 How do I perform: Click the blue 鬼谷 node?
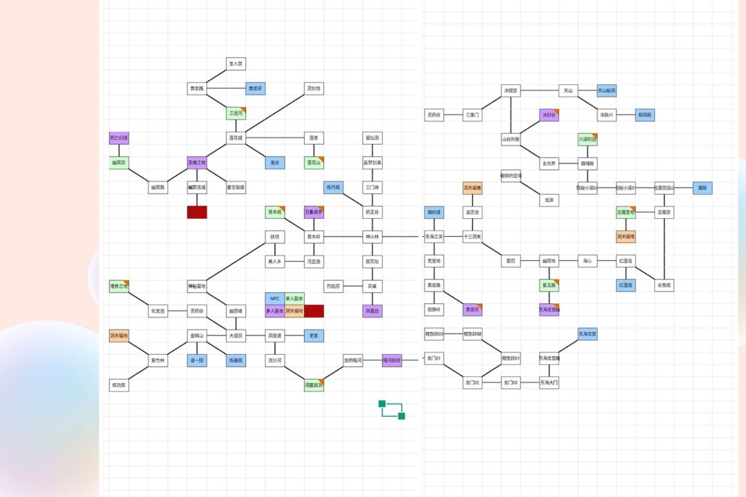[274, 163]
